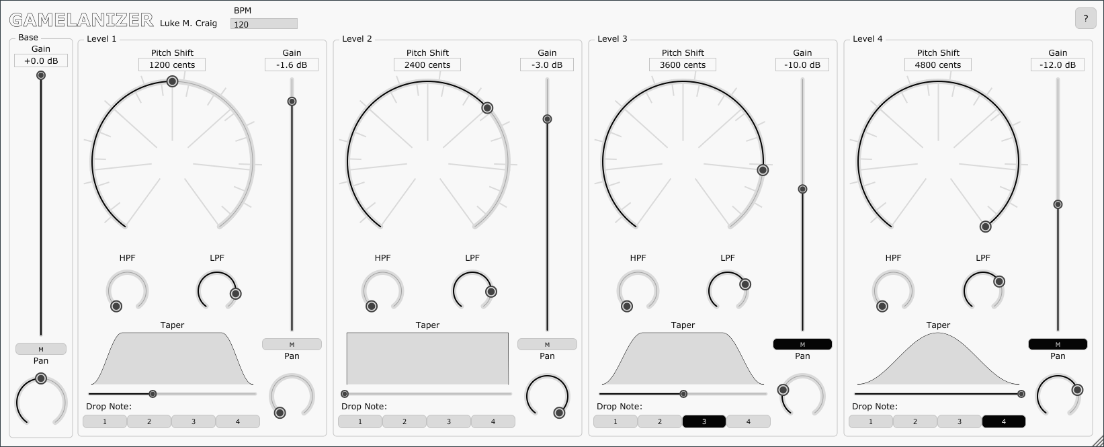Click Level 1 gain slider handle
The height and width of the screenshot is (447, 1104).
pos(292,101)
